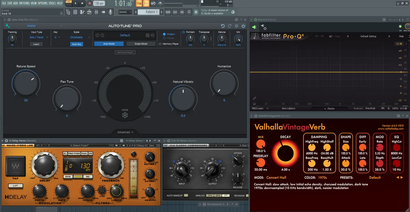Select the Modern radio option in Auto-Tune
The image size is (410, 212).
point(164,34)
